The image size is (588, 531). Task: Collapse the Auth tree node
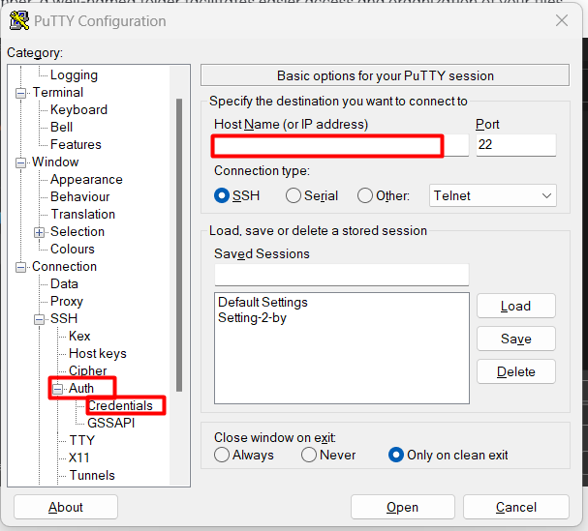pos(57,389)
